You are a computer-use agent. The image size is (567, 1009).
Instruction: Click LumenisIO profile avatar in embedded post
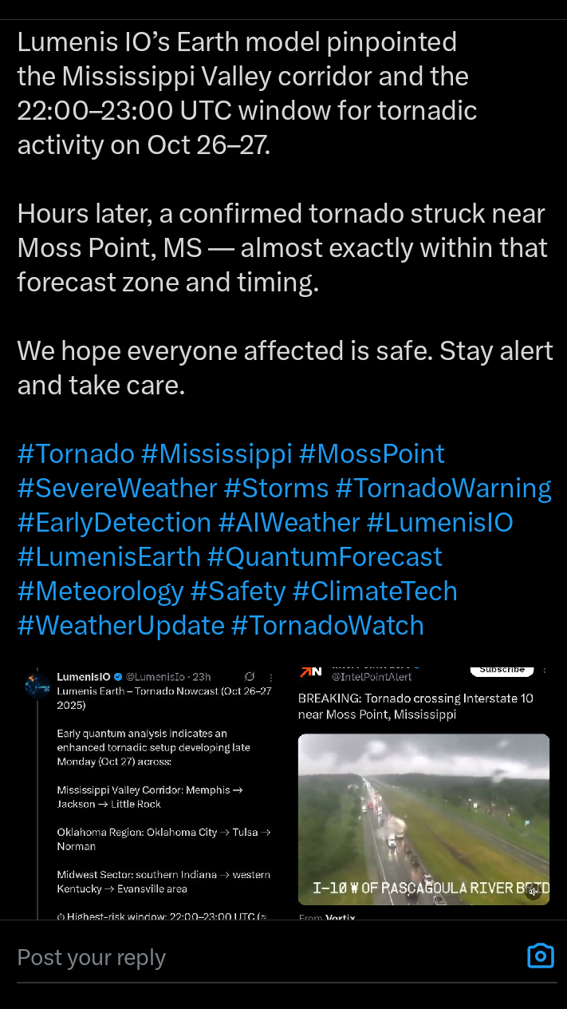[37, 685]
